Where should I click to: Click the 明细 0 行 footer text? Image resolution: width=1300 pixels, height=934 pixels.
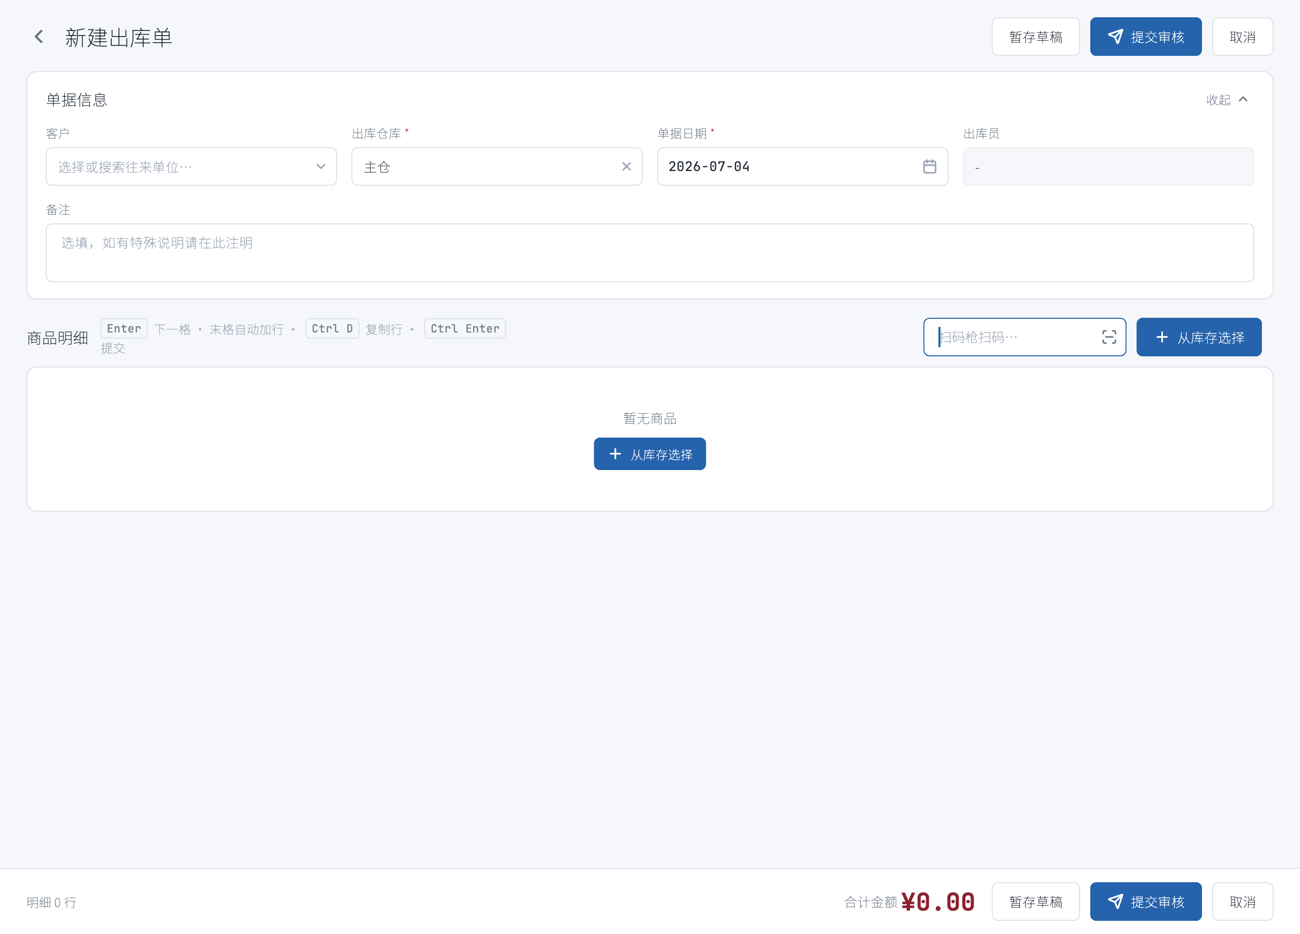[x=52, y=902]
